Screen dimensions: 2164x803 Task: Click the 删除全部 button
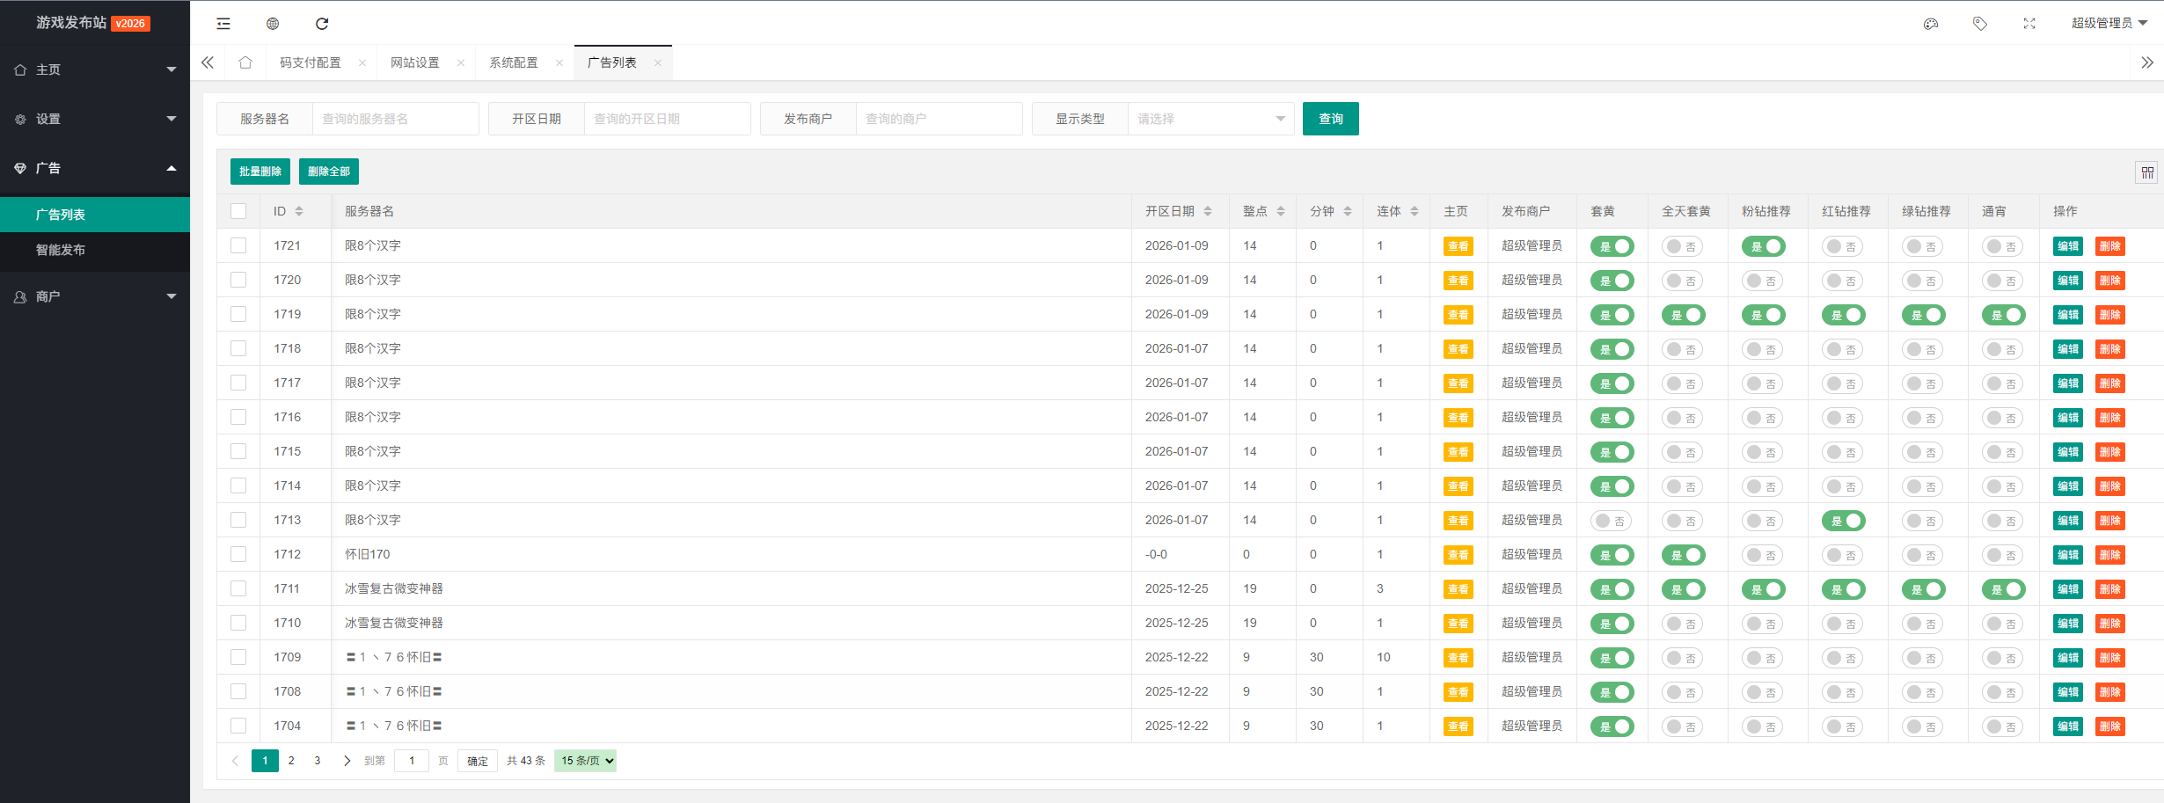point(329,172)
